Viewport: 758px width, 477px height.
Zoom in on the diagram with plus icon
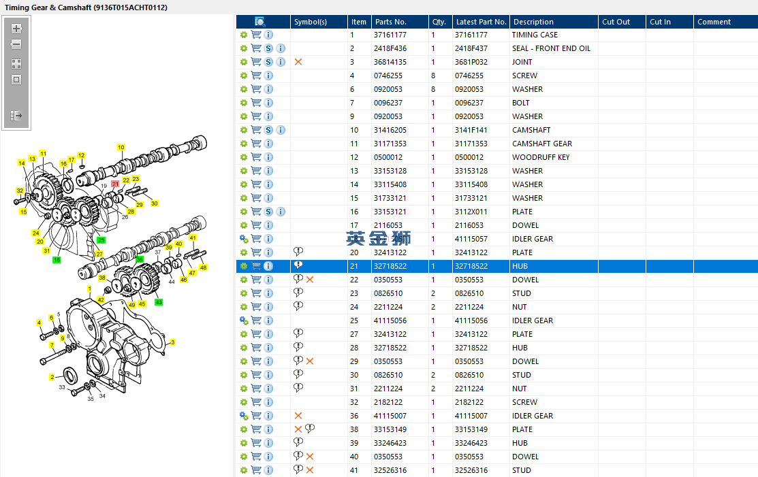pos(16,29)
